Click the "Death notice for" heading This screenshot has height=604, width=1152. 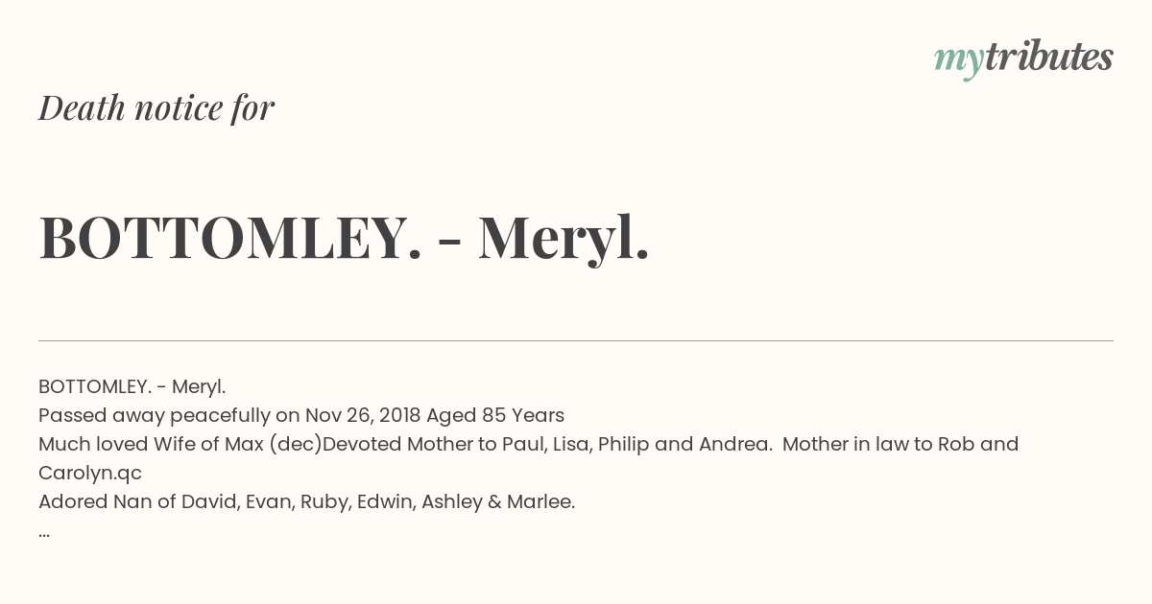156,108
